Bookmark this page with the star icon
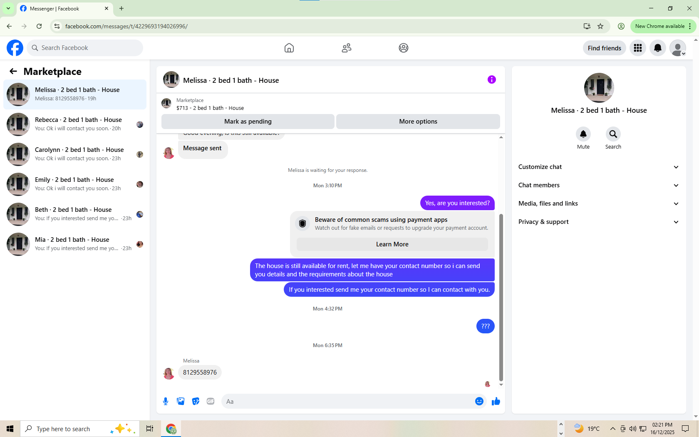This screenshot has height=437, width=699. pos(600,26)
